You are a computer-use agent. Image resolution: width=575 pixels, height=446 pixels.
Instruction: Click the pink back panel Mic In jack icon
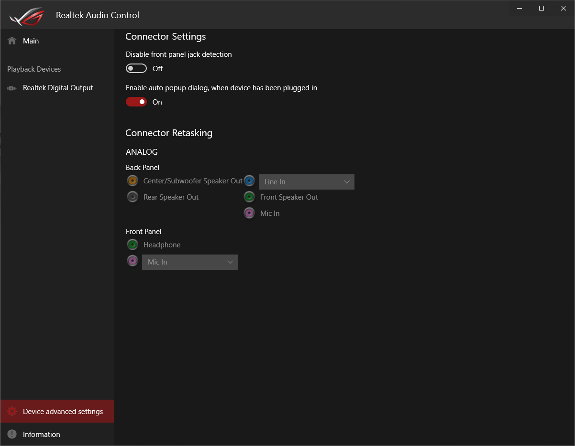tap(249, 213)
